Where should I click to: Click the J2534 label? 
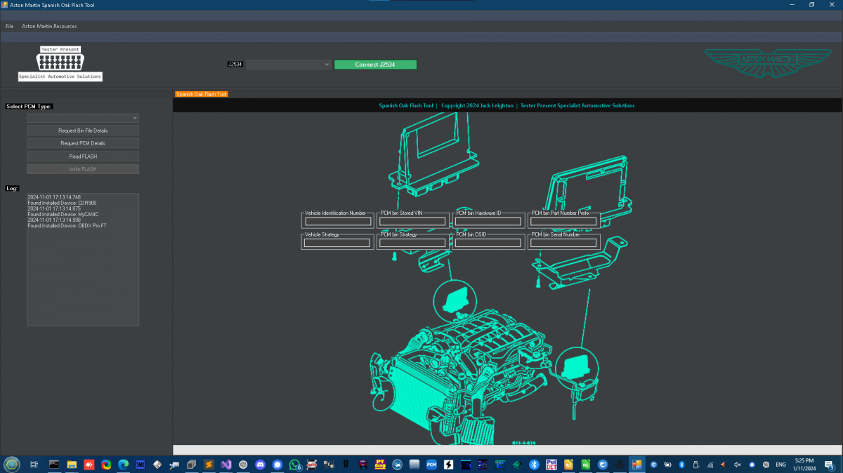click(x=235, y=65)
